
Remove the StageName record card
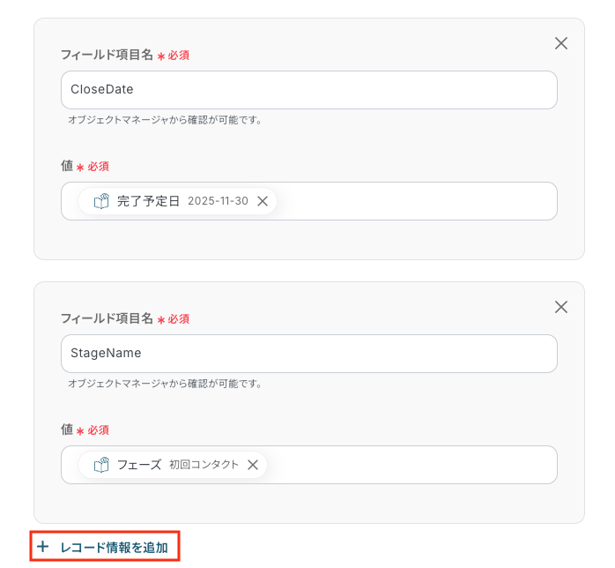click(x=561, y=307)
